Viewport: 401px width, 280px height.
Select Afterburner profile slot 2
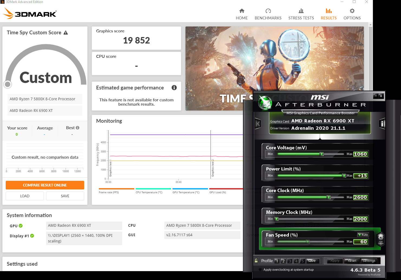click(x=283, y=261)
